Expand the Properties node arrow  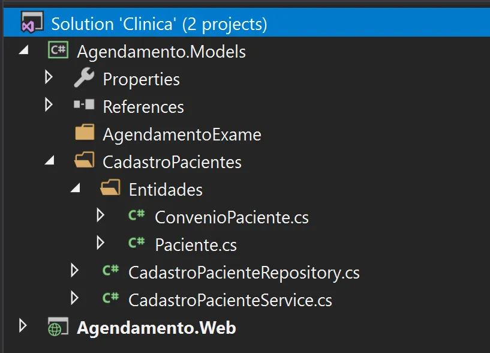[x=49, y=78]
